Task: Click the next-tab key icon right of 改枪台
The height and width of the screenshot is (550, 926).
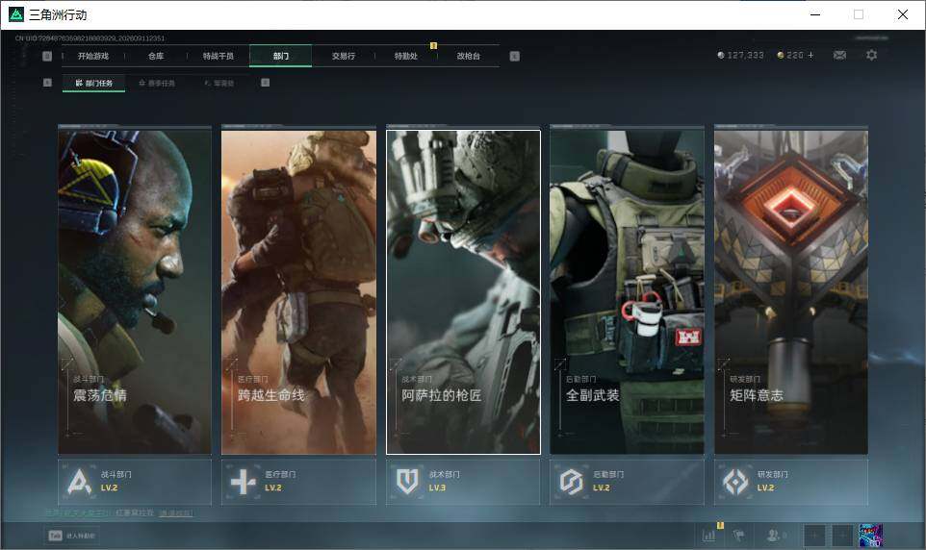Action: (x=514, y=56)
